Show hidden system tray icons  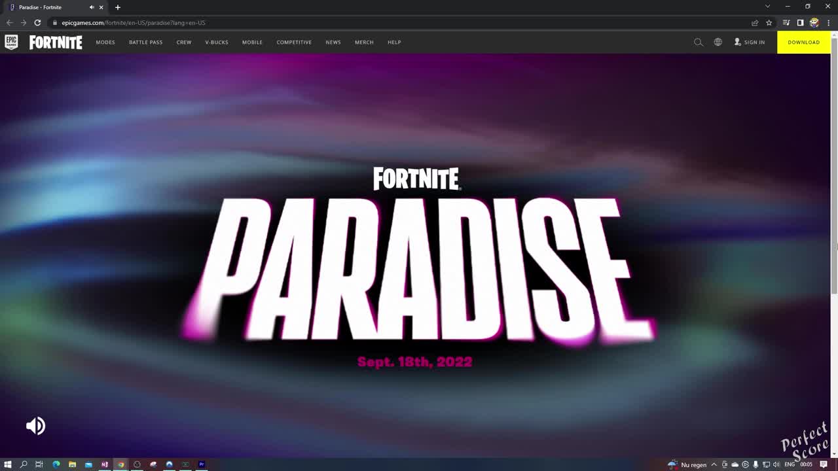(714, 464)
